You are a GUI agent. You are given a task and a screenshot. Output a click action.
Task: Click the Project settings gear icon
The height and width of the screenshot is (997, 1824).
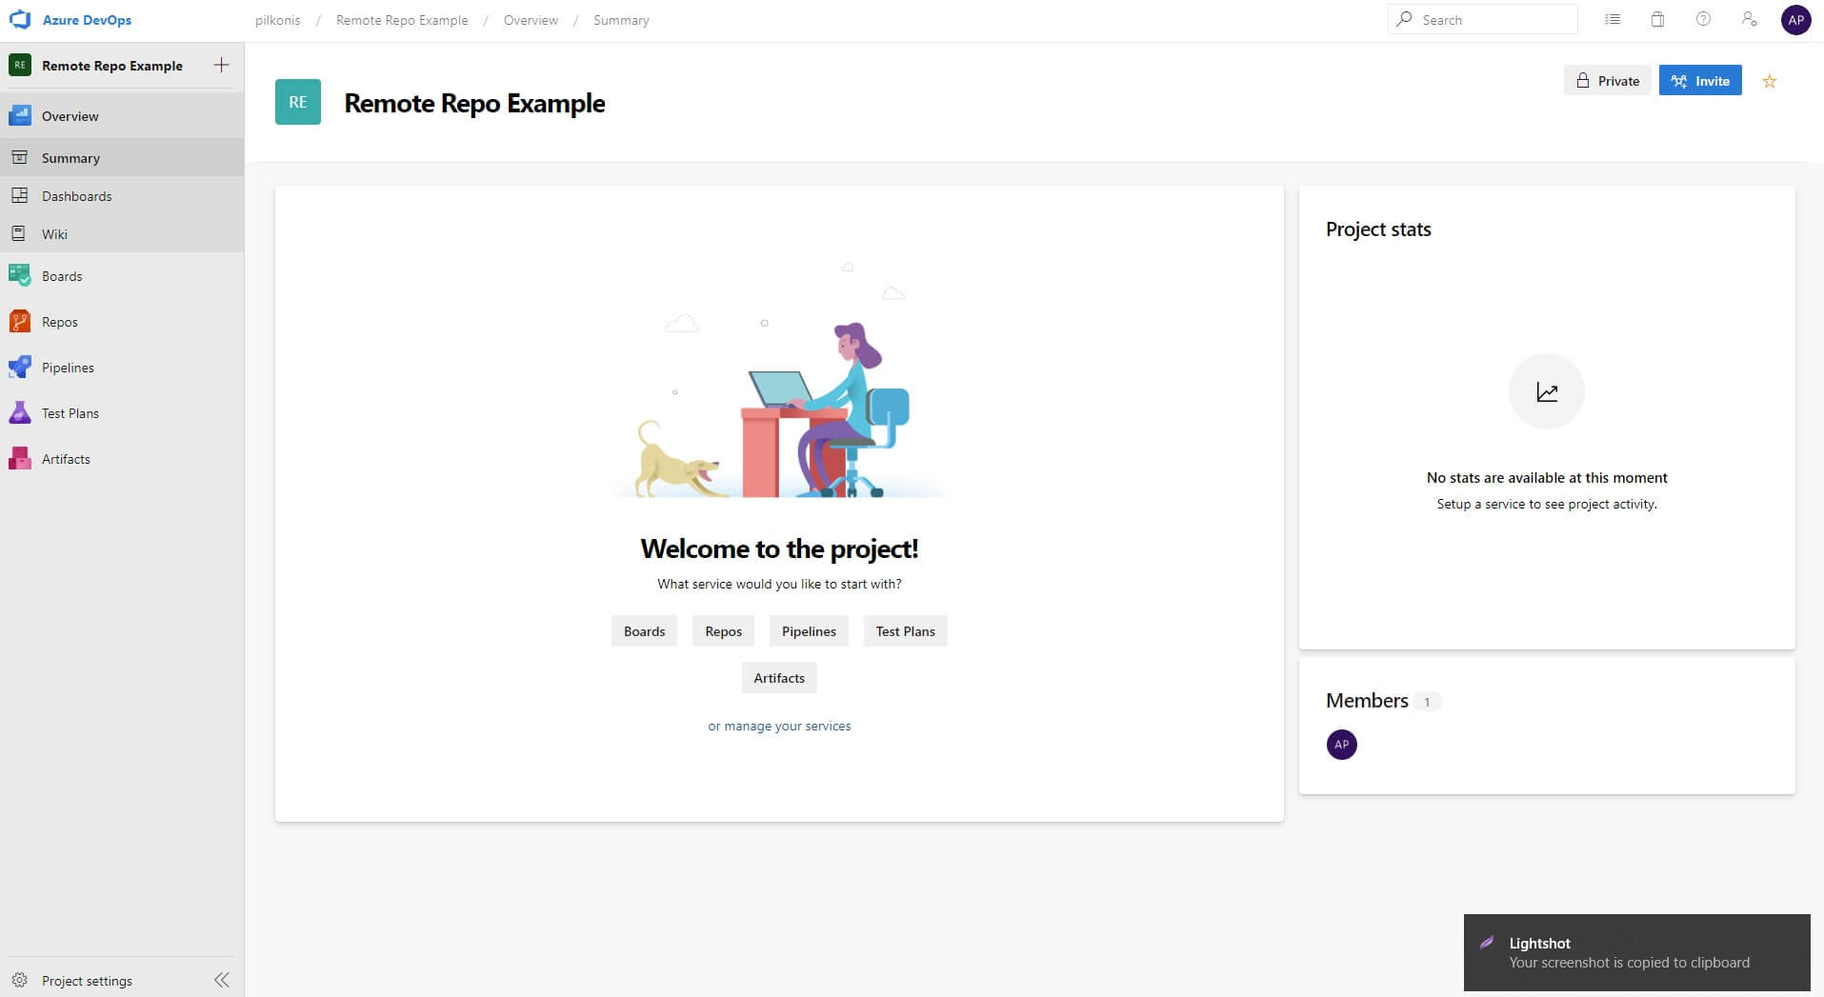point(20,980)
